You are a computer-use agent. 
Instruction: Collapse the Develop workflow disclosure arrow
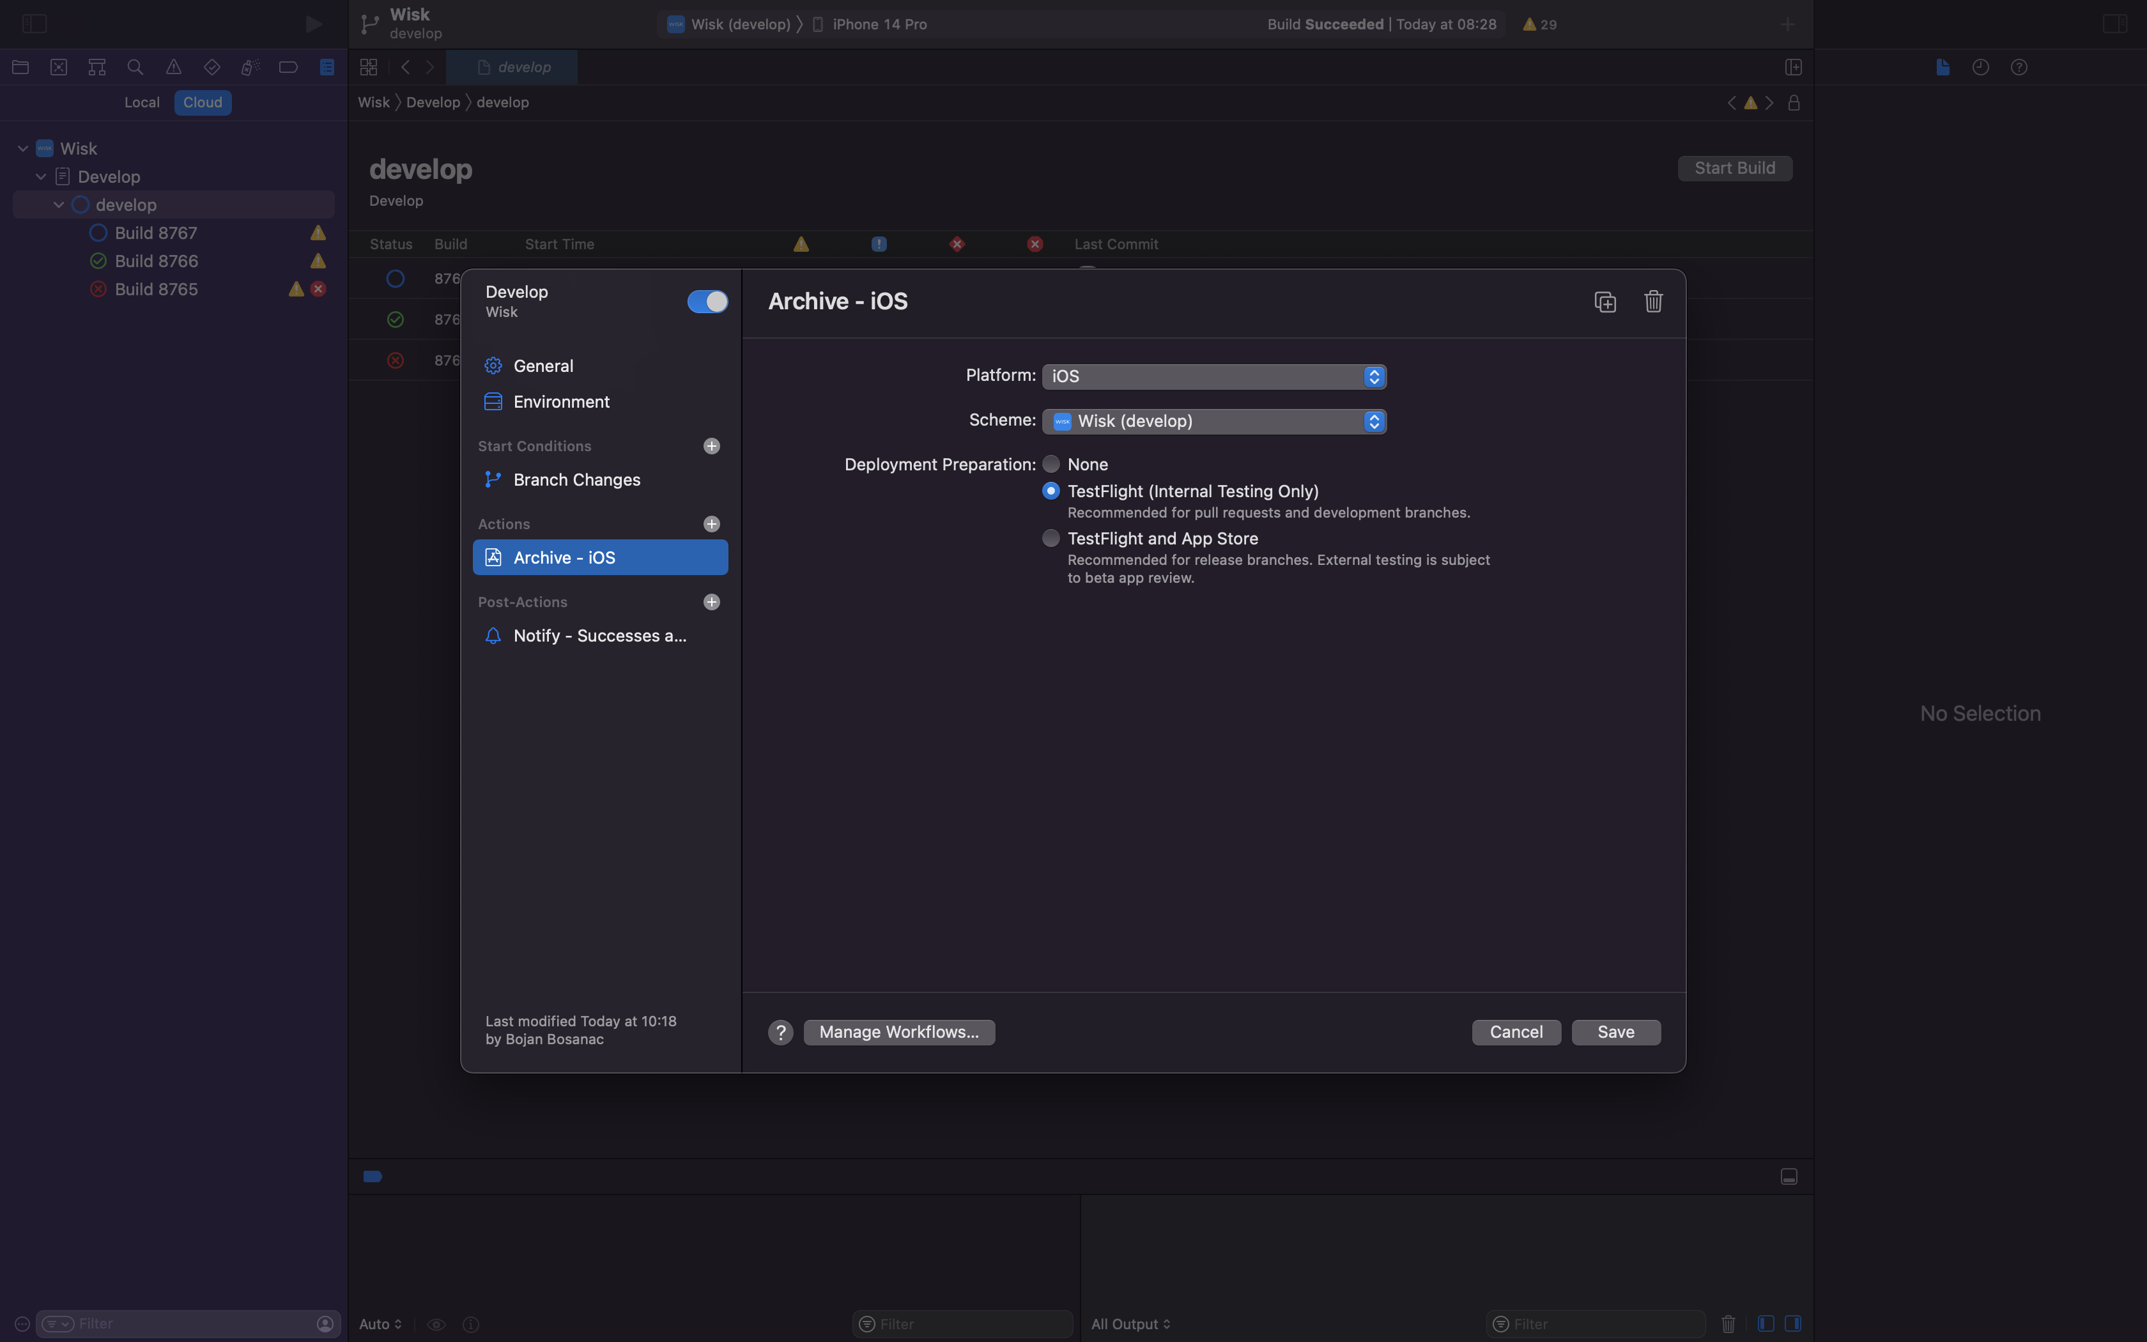(41, 176)
